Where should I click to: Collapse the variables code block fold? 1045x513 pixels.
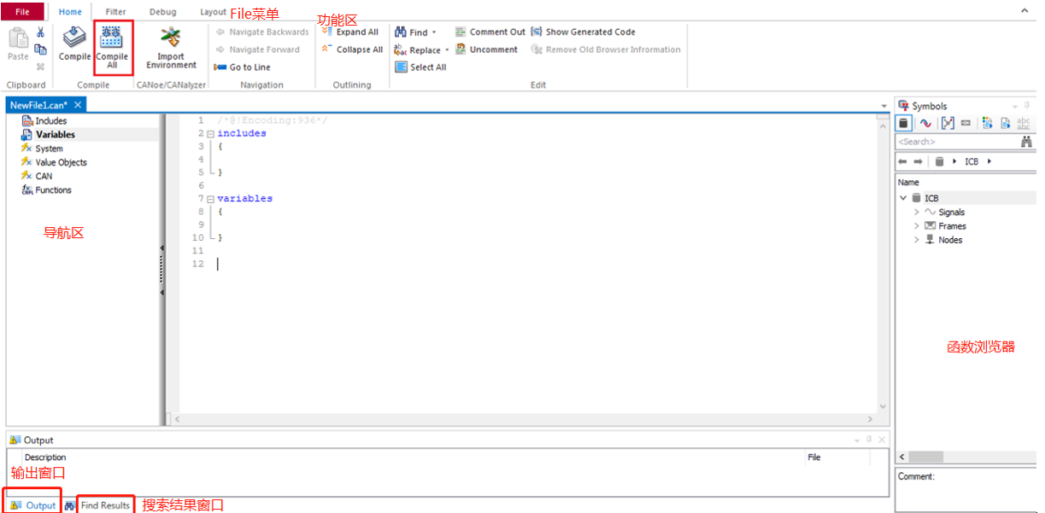coord(210,199)
